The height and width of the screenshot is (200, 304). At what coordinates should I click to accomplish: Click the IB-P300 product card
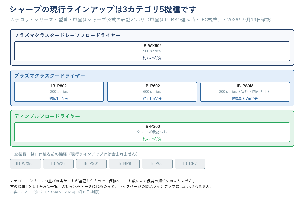tap(152, 132)
